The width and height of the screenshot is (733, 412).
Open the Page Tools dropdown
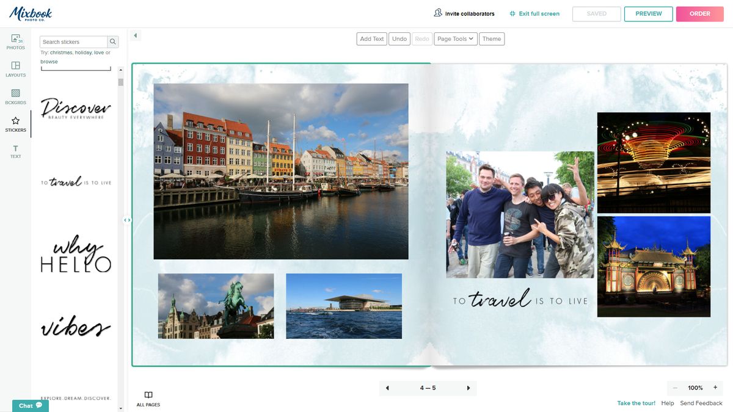pos(455,38)
